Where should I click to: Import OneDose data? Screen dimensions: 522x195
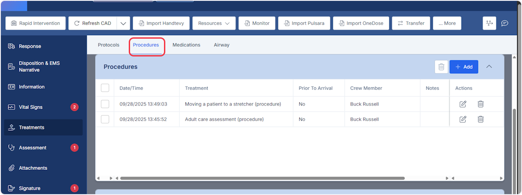tap(361, 23)
